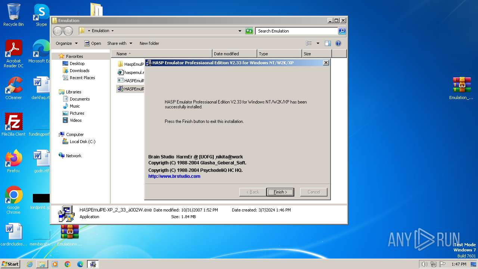Select Videos library
Viewport: 478px width, 269px height.
click(75, 120)
